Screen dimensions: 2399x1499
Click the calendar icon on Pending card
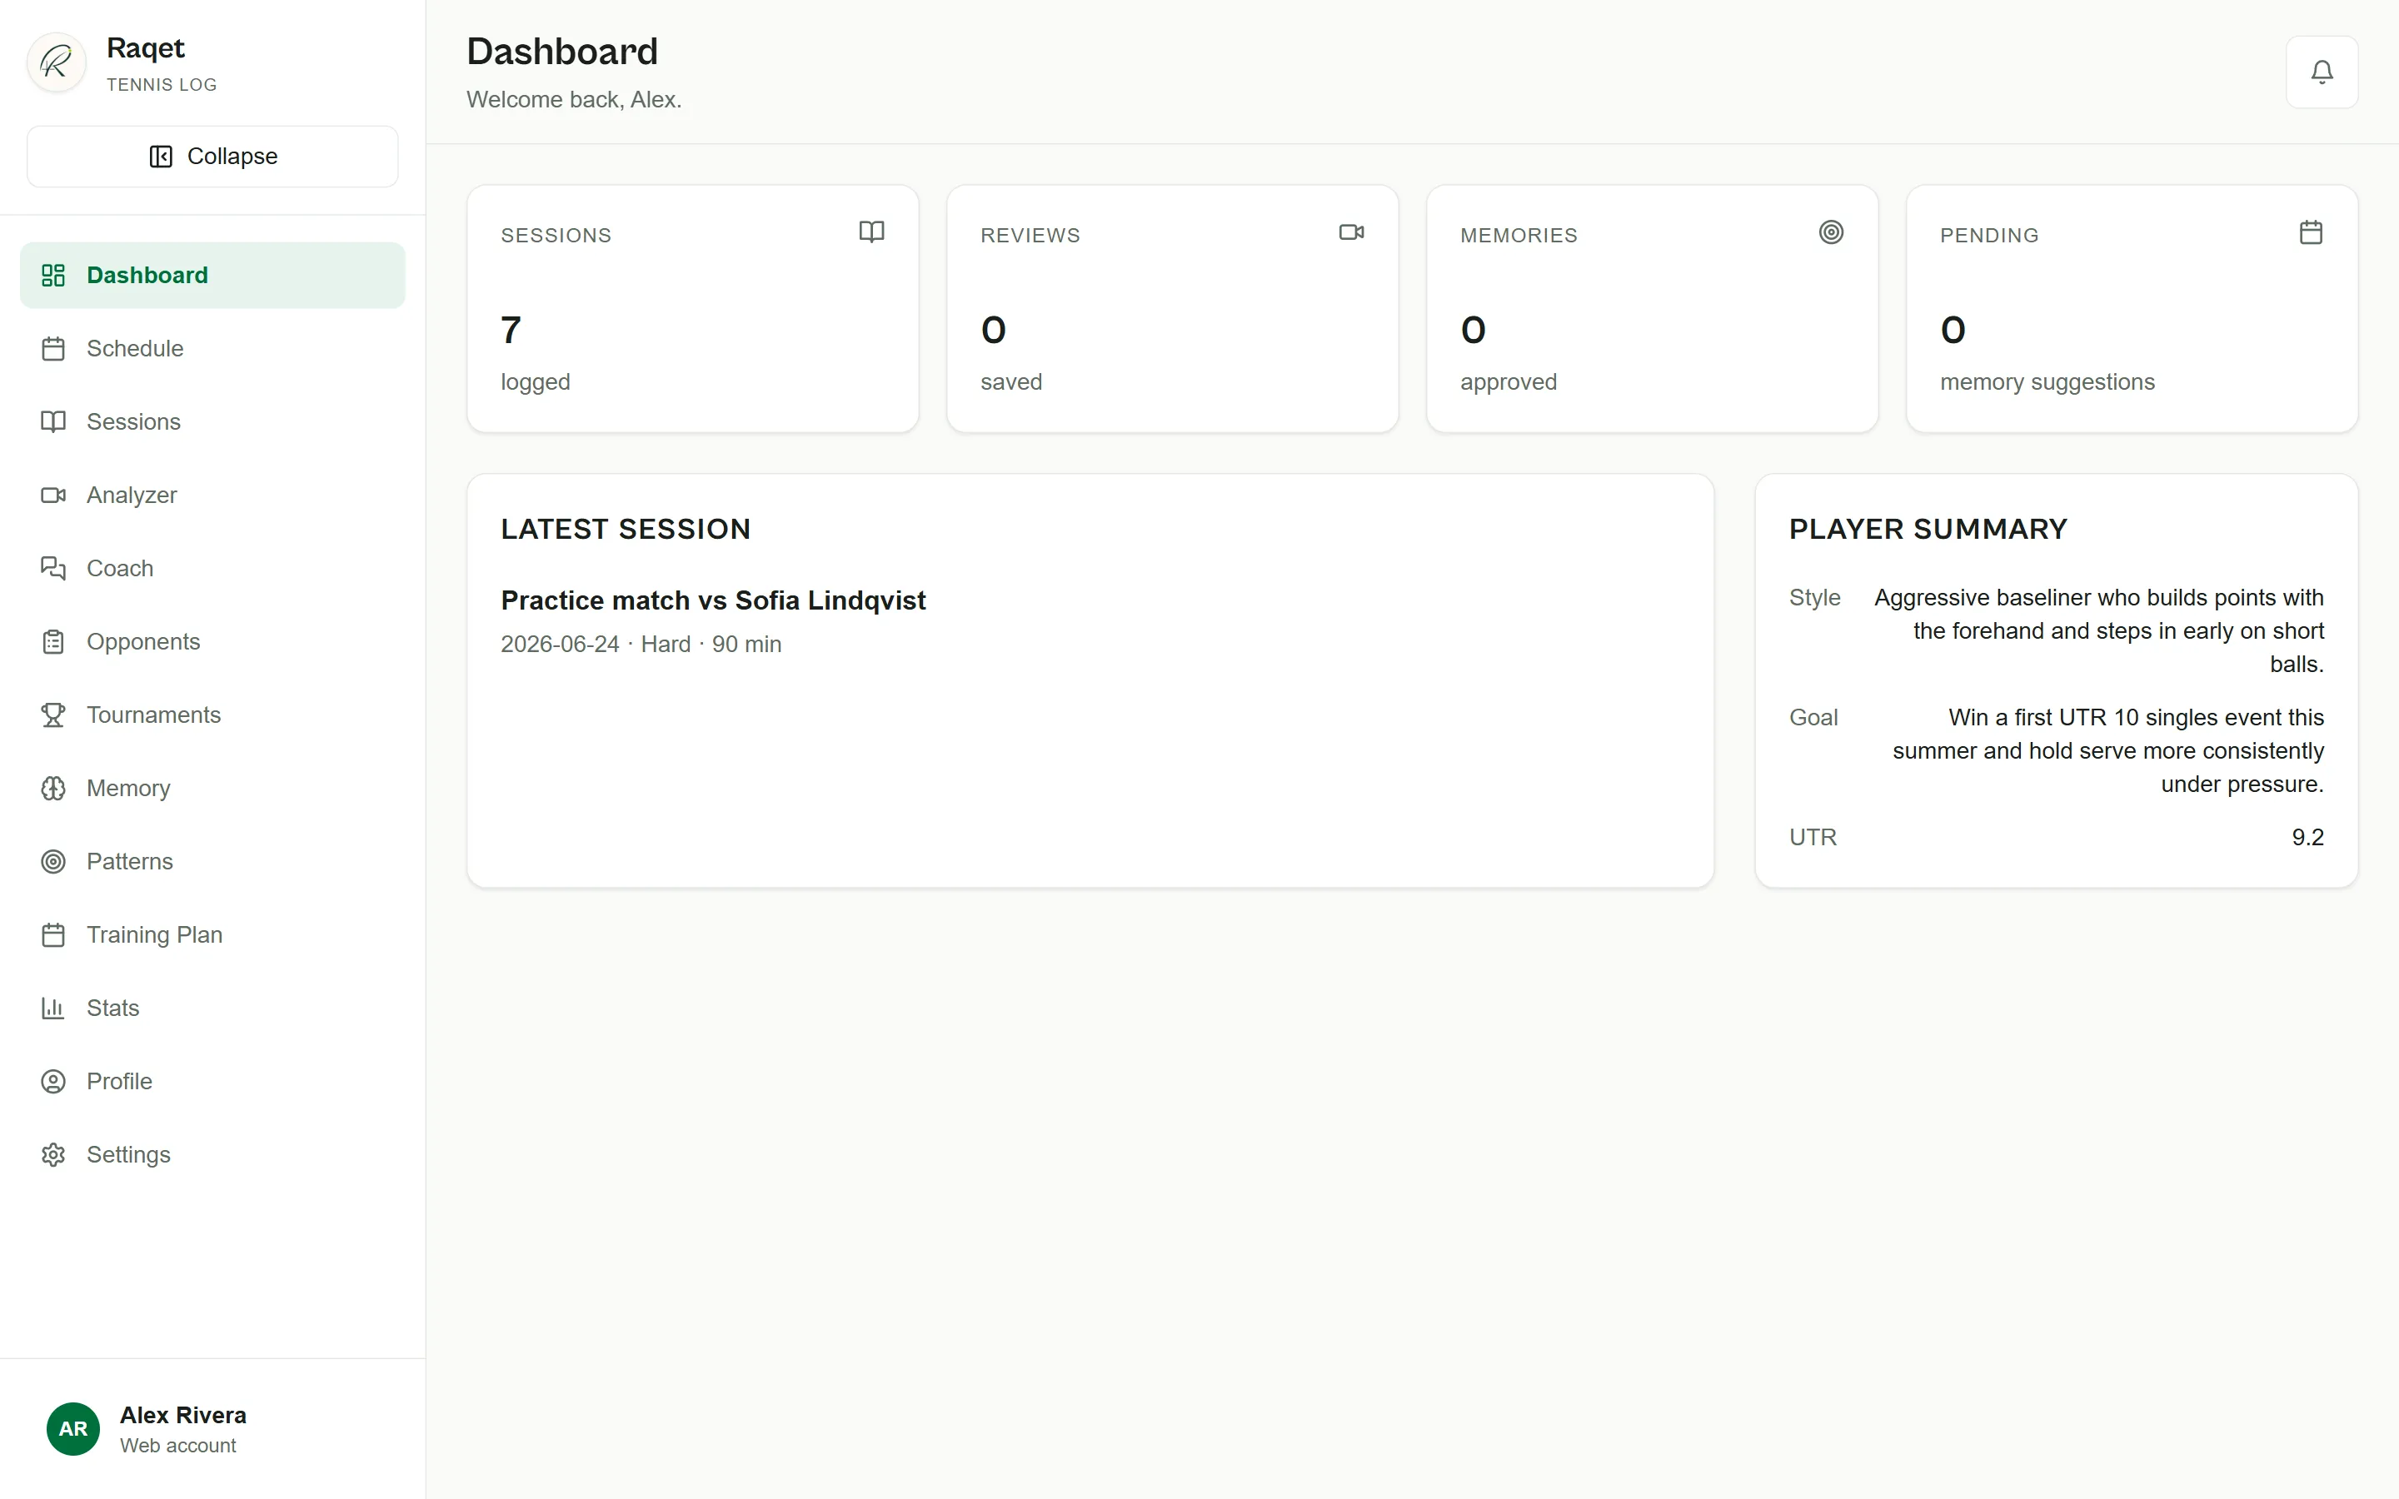[x=2311, y=233]
